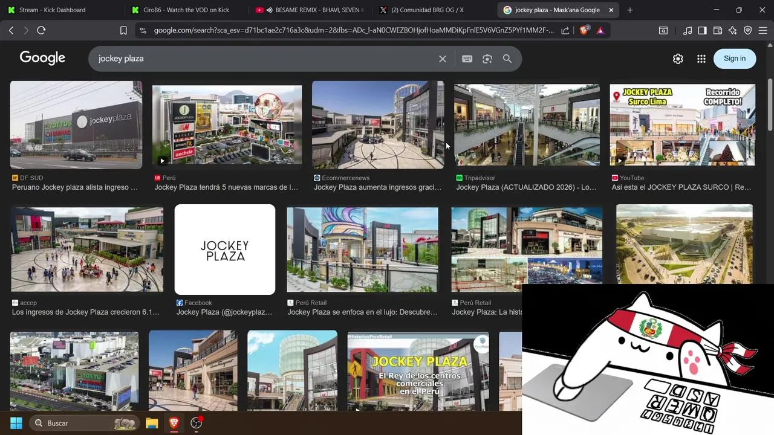
Task: Open Brave VPN shield icon
Action: [747, 30]
